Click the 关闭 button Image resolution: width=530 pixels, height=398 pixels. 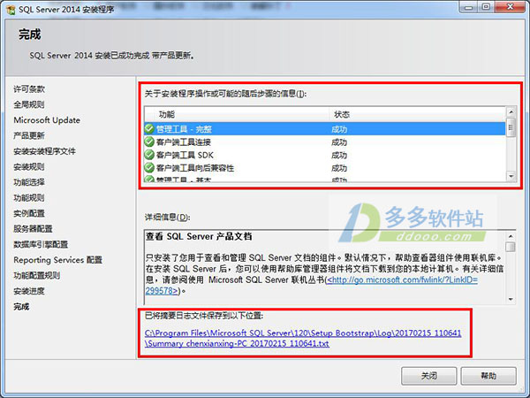428,376
